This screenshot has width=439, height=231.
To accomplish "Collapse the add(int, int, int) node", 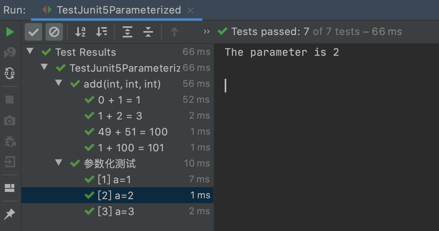I will point(59,84).
